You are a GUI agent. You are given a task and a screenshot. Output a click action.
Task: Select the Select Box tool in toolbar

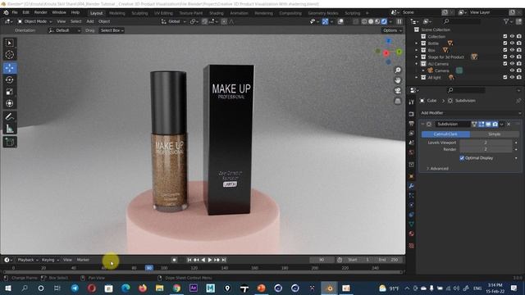click(x=9, y=43)
